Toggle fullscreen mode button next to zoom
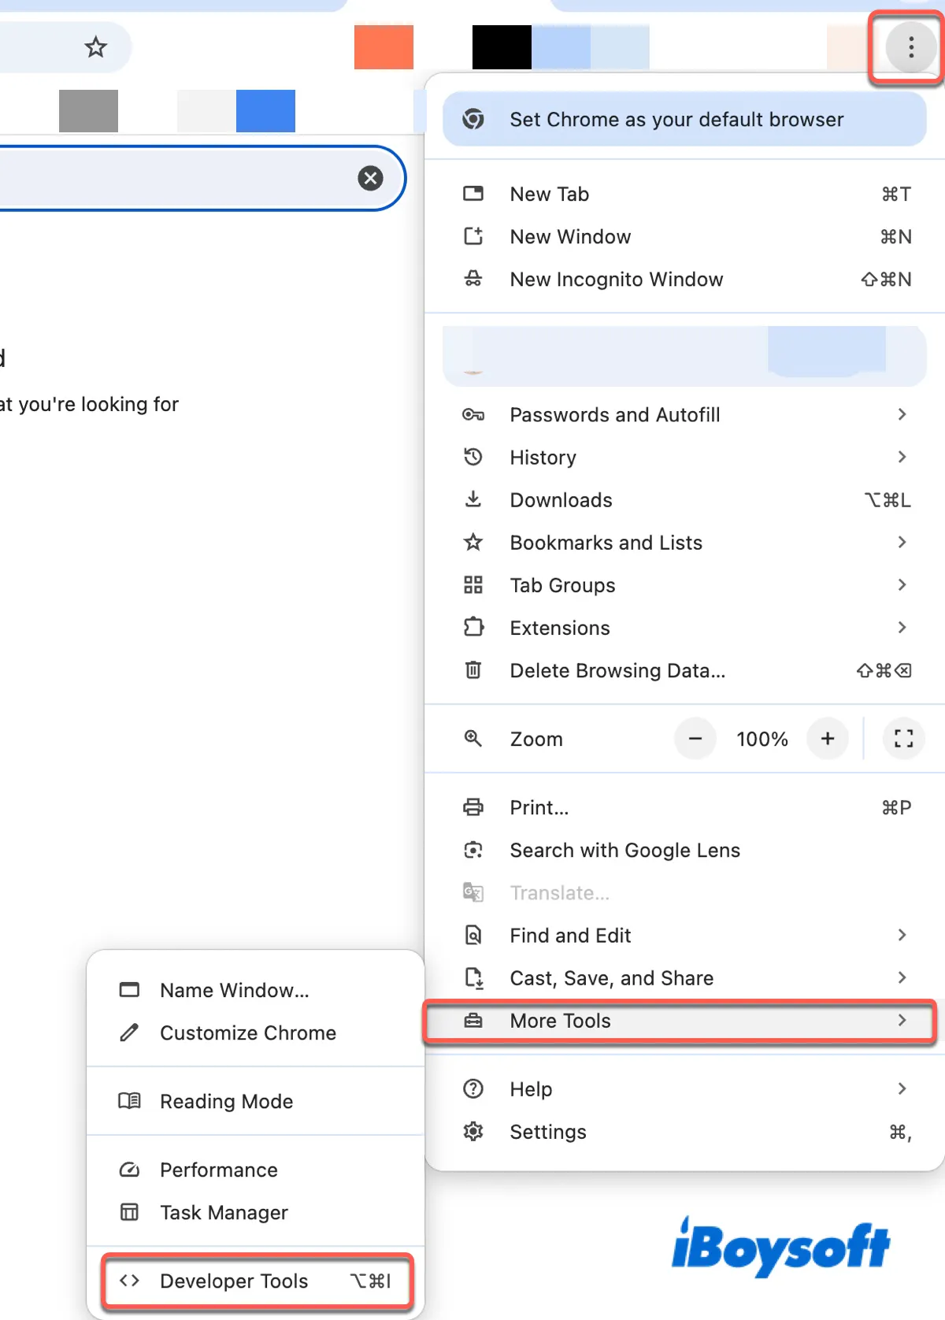The height and width of the screenshot is (1320, 945). pos(903,738)
